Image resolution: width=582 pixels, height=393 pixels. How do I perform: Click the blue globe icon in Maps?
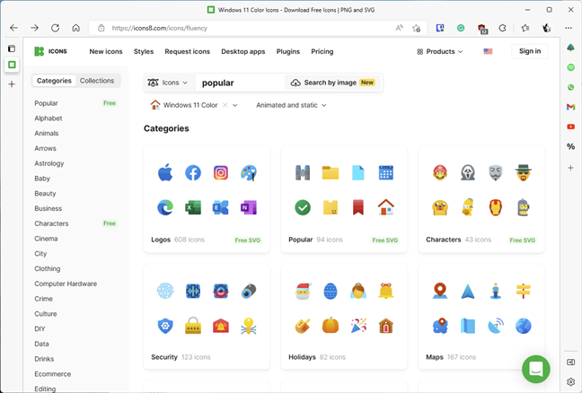[x=524, y=326]
